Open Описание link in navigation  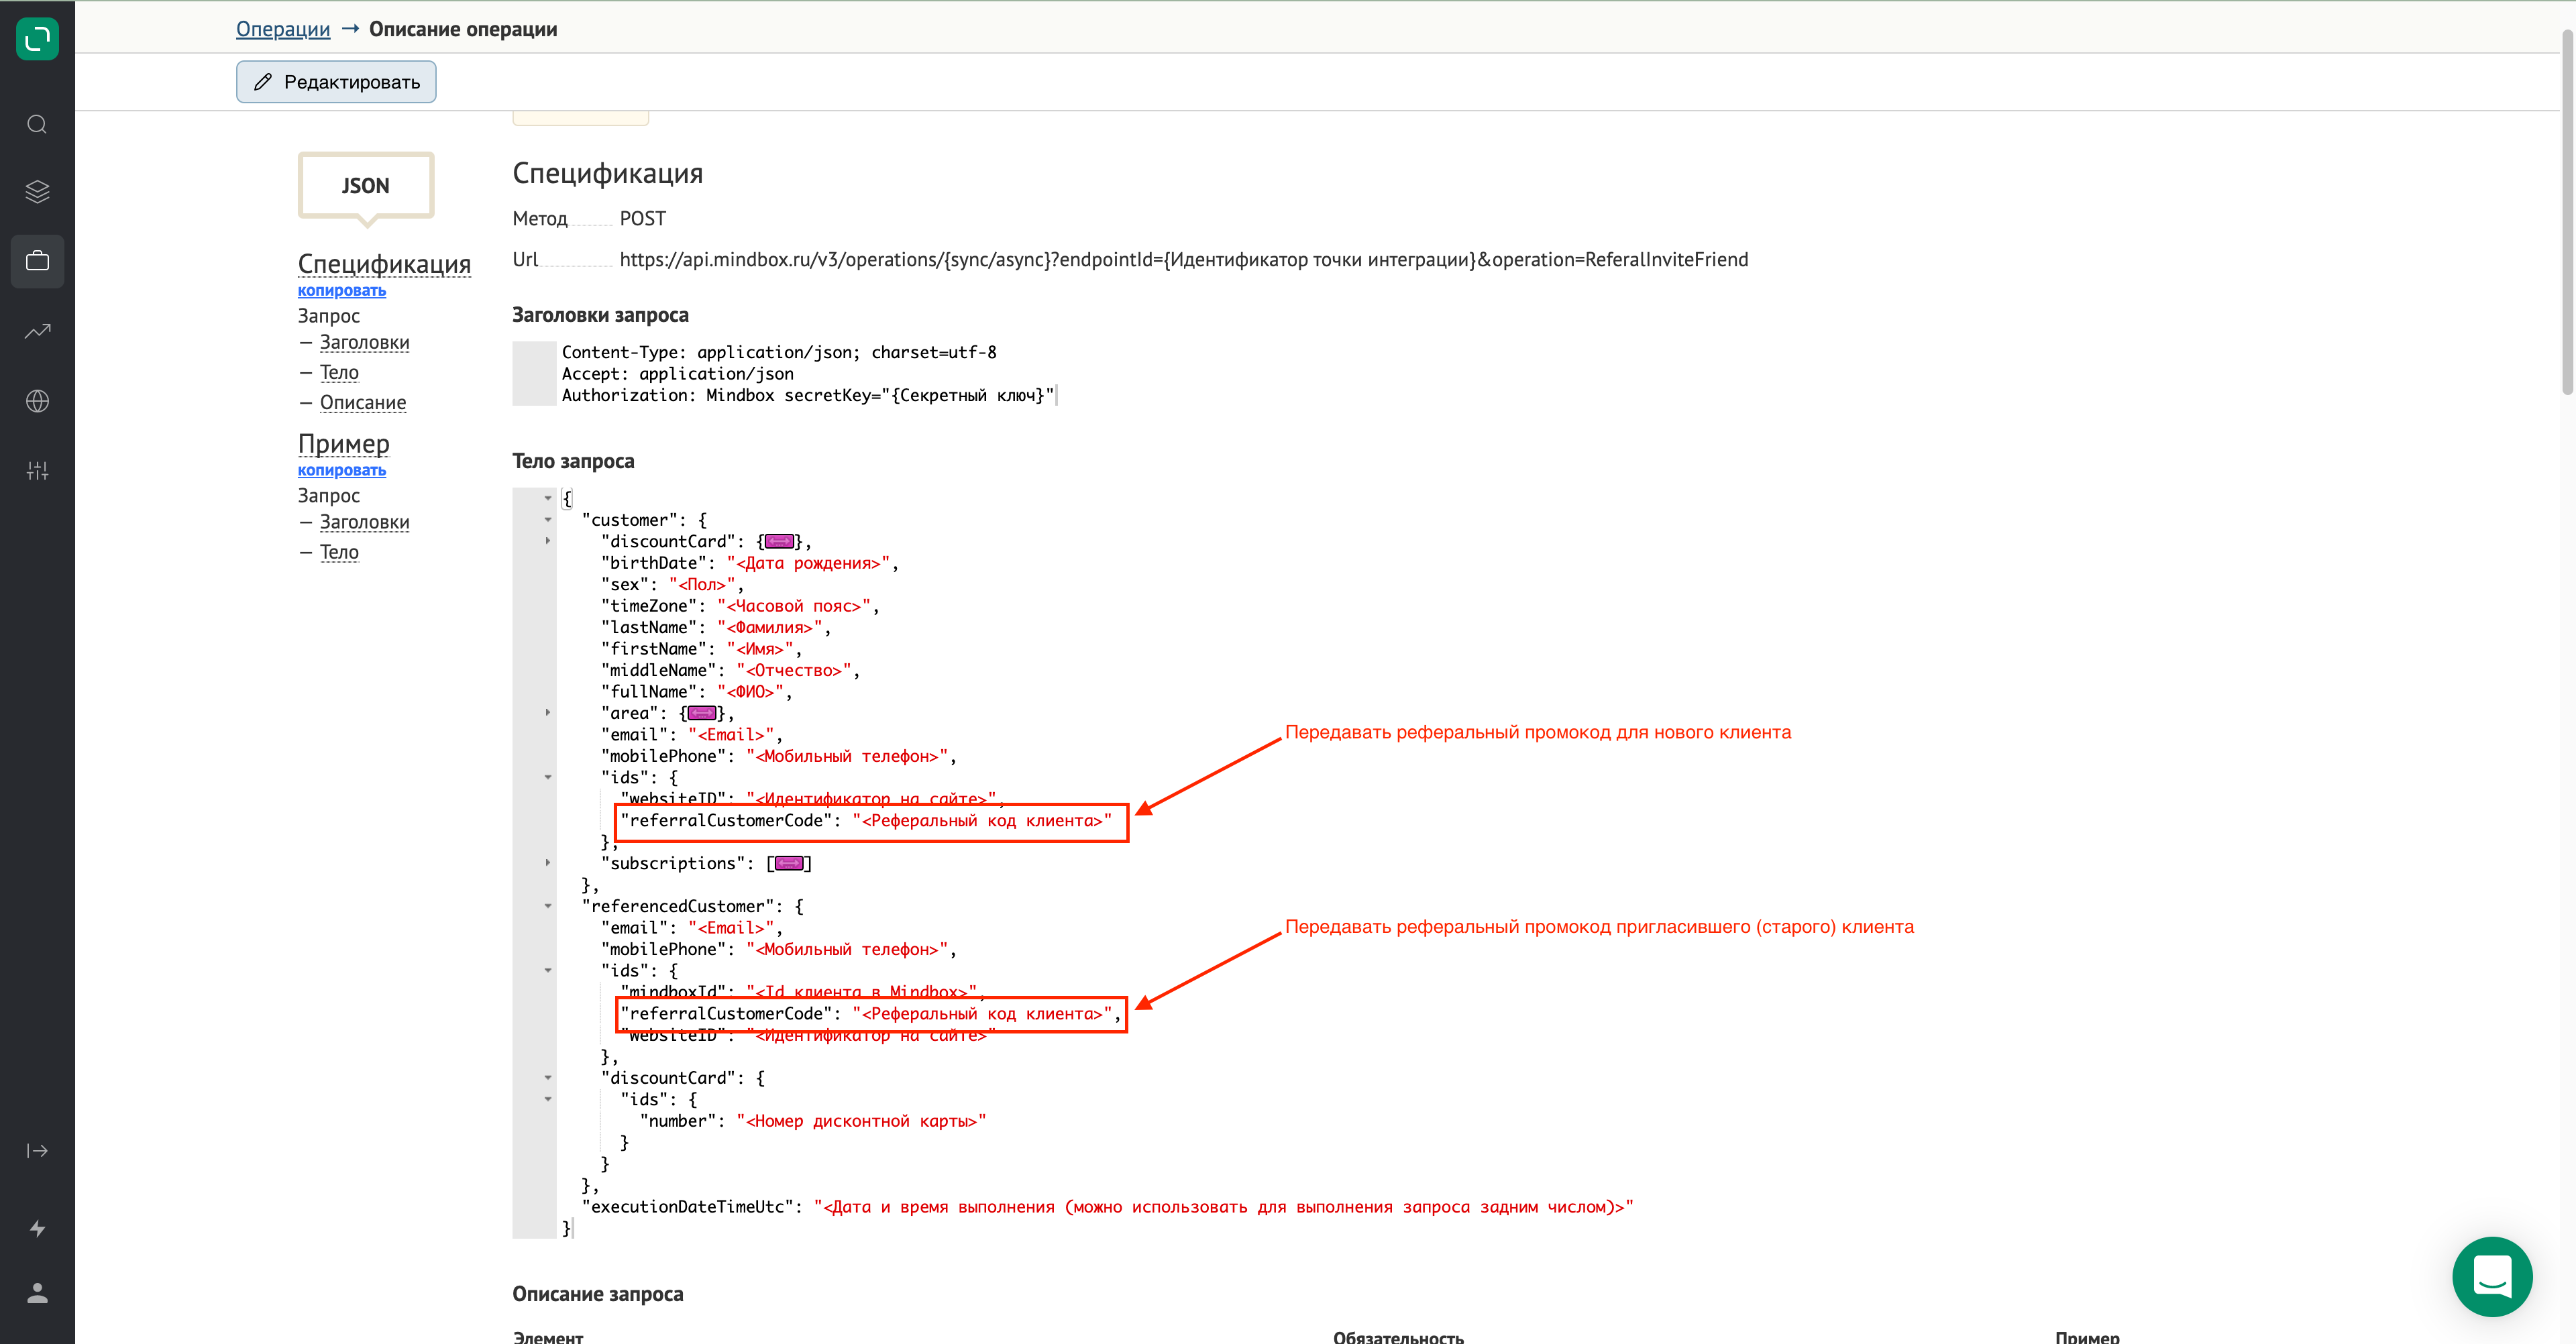click(x=363, y=402)
